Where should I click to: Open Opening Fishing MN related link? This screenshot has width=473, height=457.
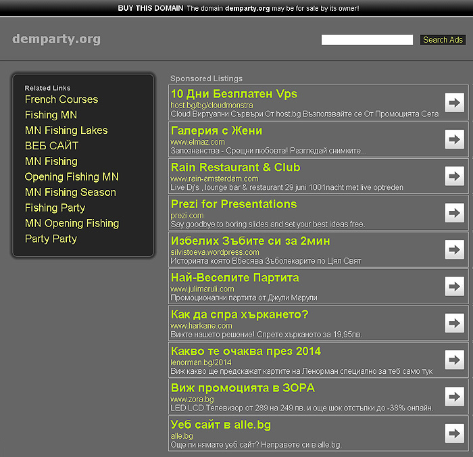point(72,177)
